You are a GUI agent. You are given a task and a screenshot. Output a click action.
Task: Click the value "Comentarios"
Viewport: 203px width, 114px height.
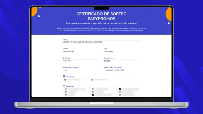coord(108,51)
